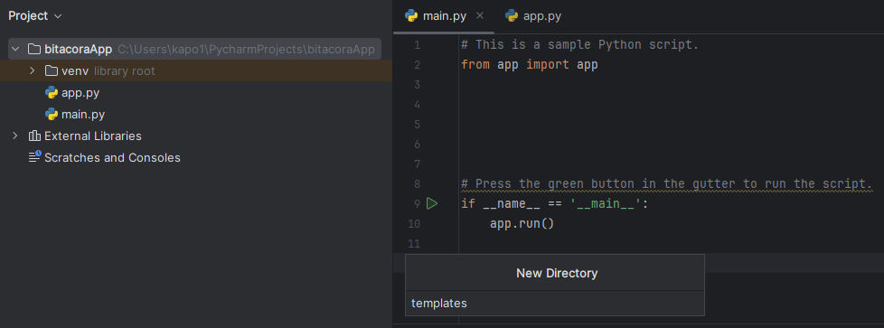Click the 'app.run()' code line
This screenshot has width=884, height=328.
[x=522, y=224]
